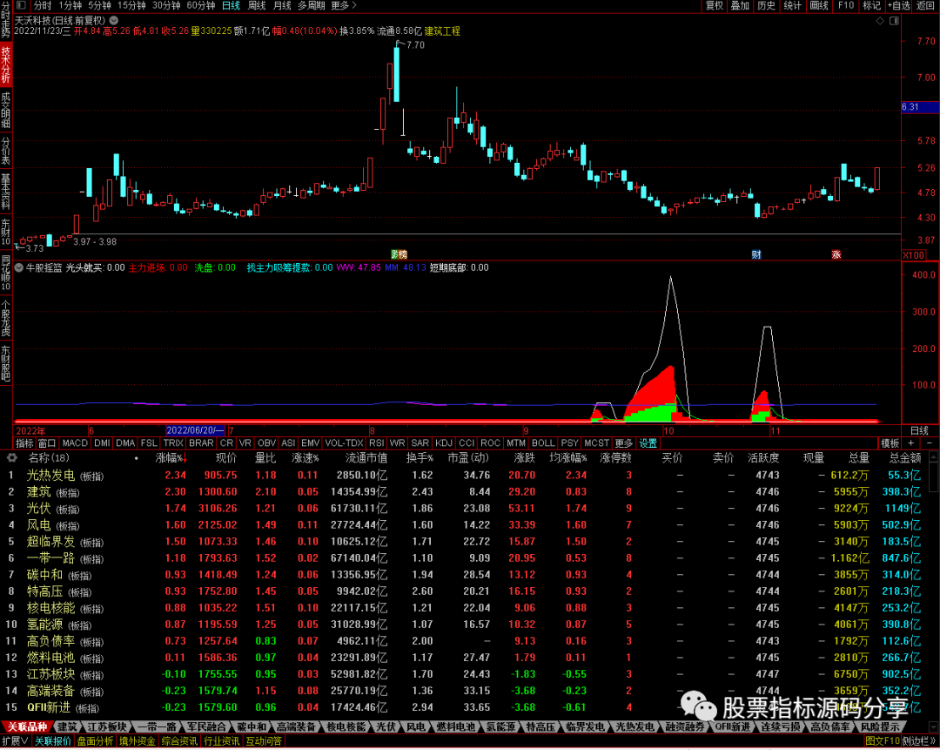Open the 历史 history button
This screenshot has width=940, height=750.
(766, 5)
